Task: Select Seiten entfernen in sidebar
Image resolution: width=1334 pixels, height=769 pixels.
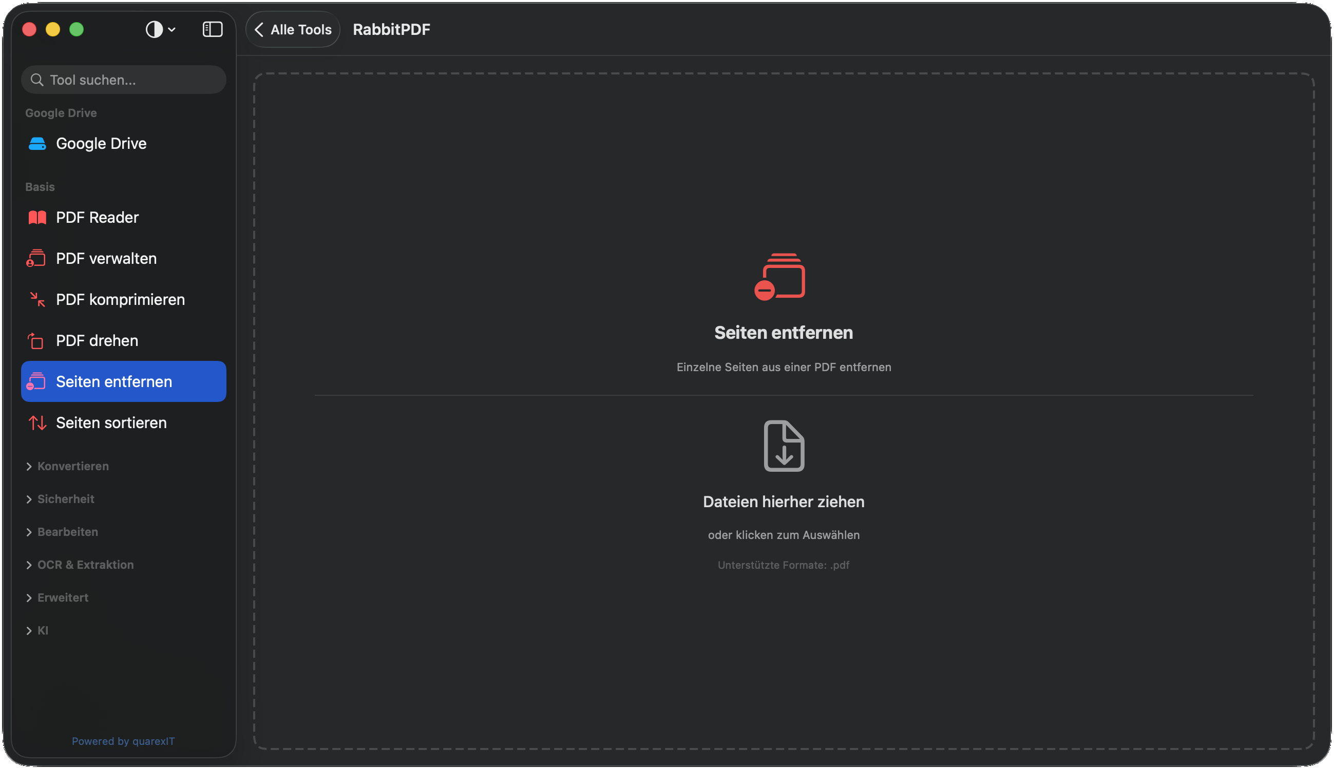Action: (124, 381)
